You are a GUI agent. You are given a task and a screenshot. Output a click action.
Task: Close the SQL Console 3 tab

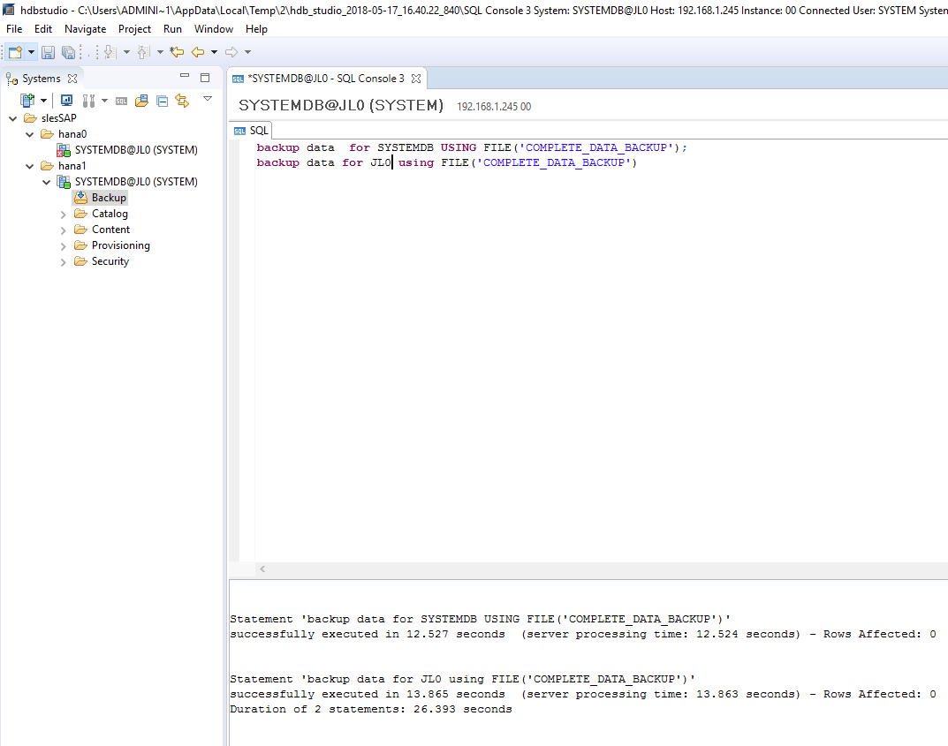[416, 79]
